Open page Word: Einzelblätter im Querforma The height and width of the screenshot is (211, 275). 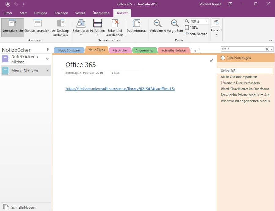(x=245, y=89)
